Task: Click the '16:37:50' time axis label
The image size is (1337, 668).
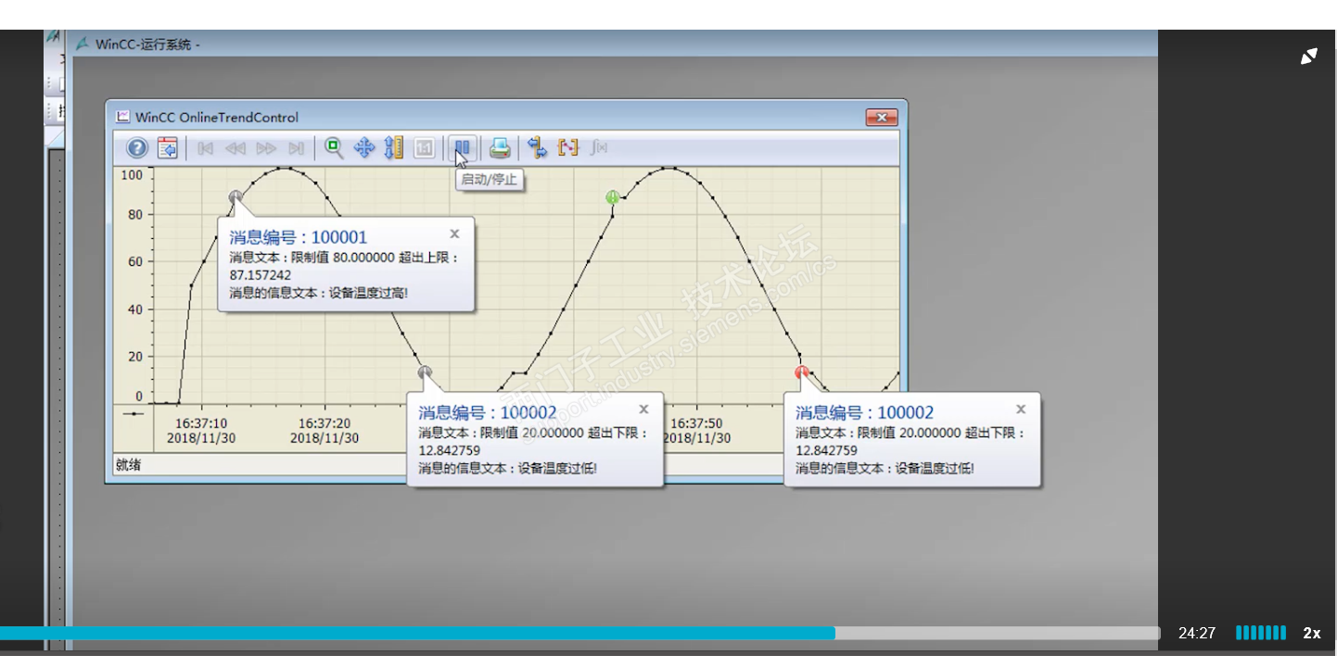Action: tap(696, 423)
